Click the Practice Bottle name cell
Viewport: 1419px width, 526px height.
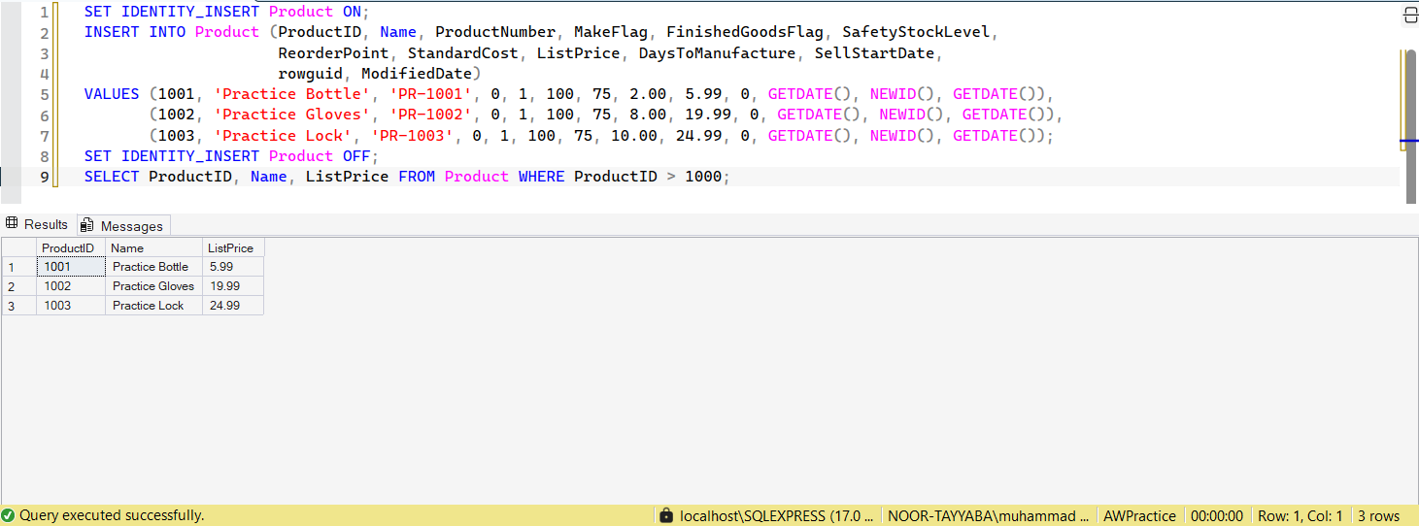coord(153,267)
